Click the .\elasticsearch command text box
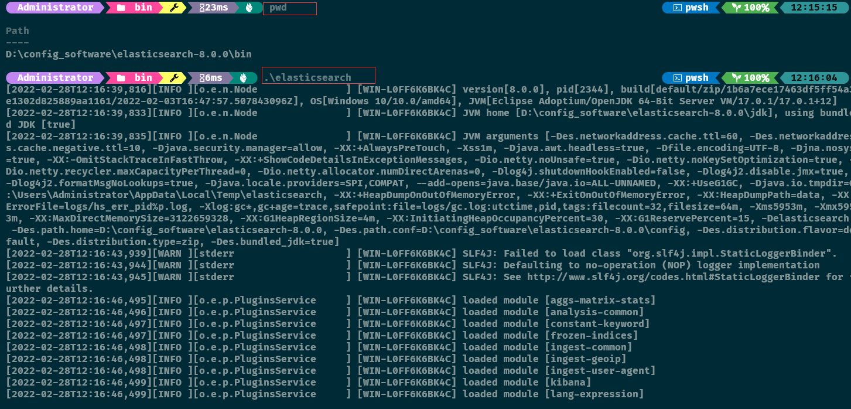This screenshot has width=851, height=409. (319, 76)
